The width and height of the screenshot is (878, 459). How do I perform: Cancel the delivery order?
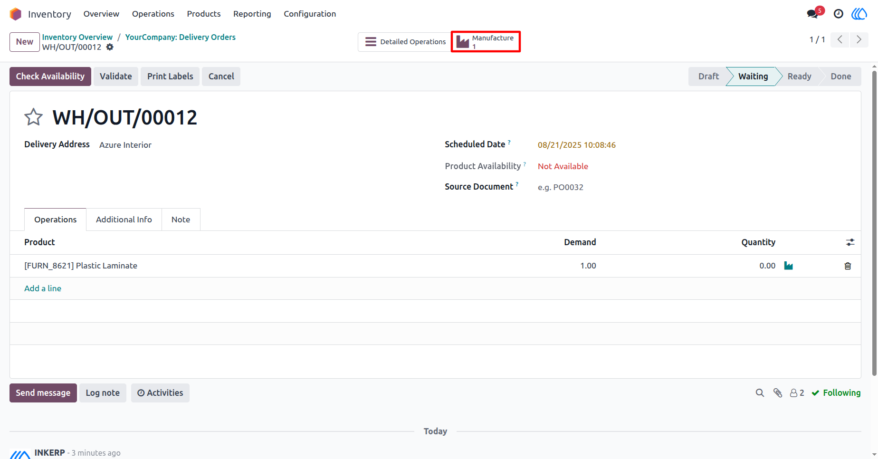(x=221, y=76)
